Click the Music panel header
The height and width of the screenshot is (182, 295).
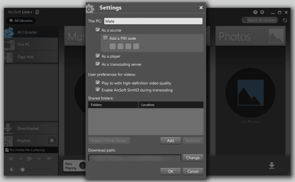75,36
